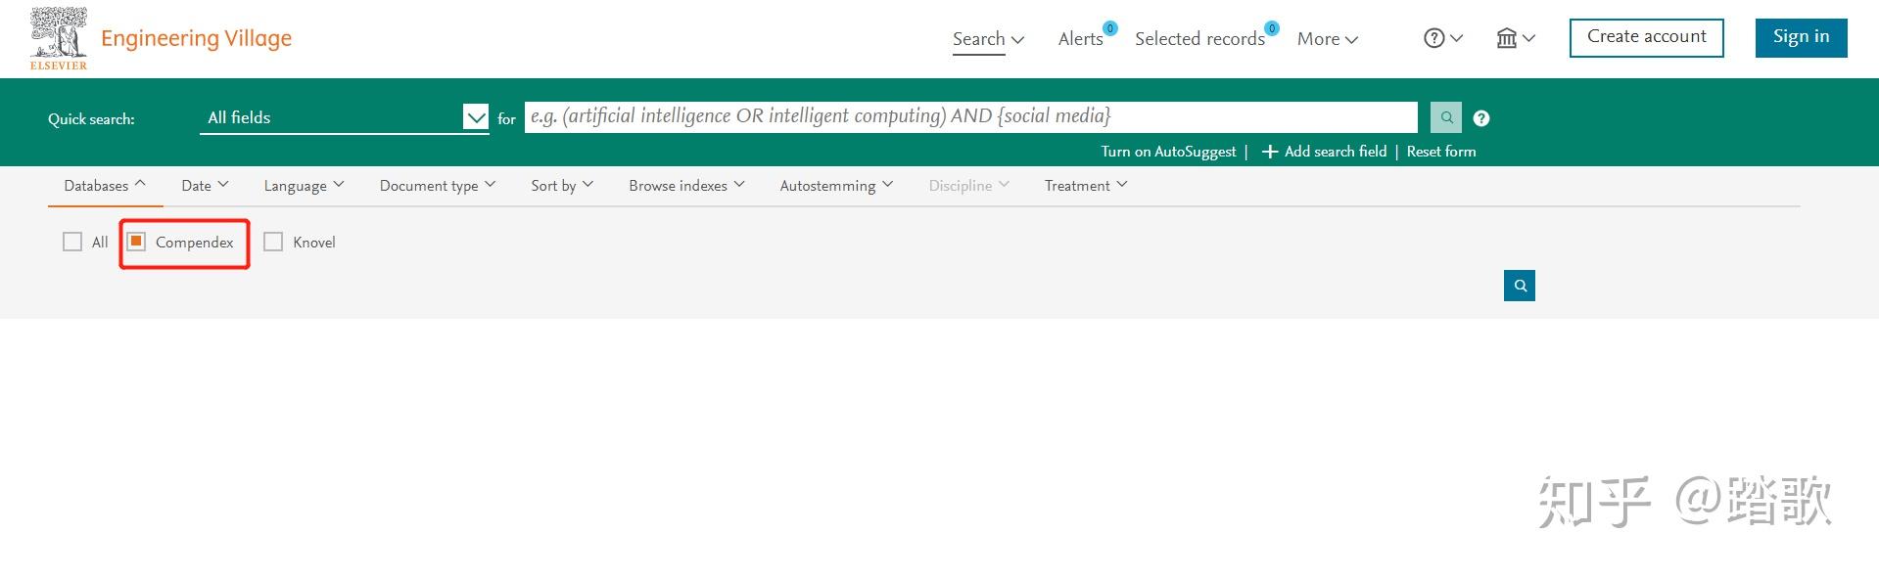
Task: Click the Selected records count badge
Action: (x=1272, y=28)
